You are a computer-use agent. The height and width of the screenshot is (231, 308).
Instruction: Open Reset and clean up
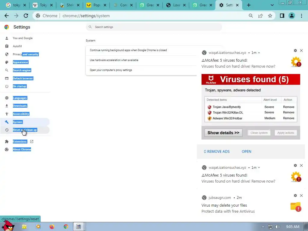click(25, 130)
